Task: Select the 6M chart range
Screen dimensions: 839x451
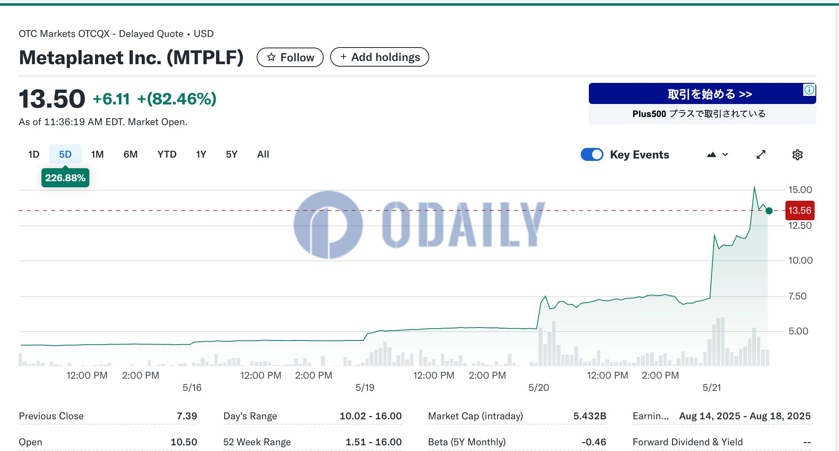Action: (130, 154)
